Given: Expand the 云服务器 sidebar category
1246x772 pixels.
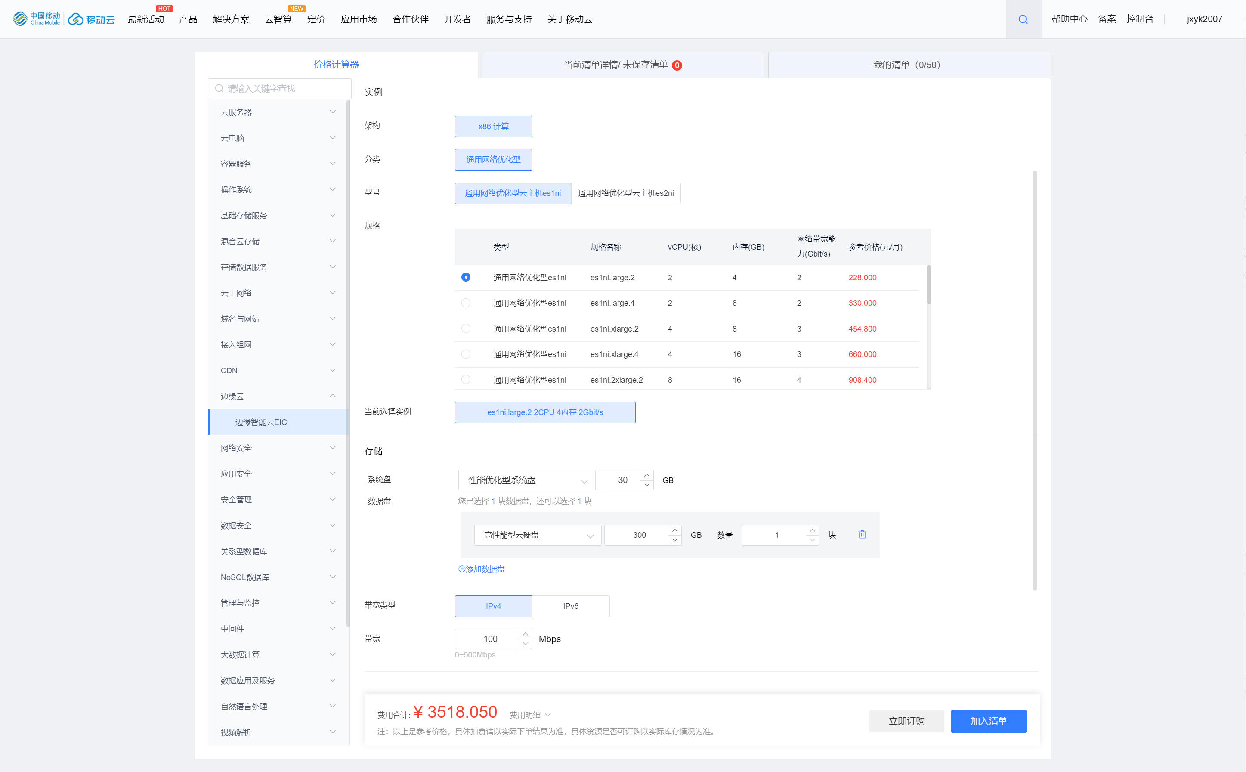Looking at the screenshot, I should (278, 112).
